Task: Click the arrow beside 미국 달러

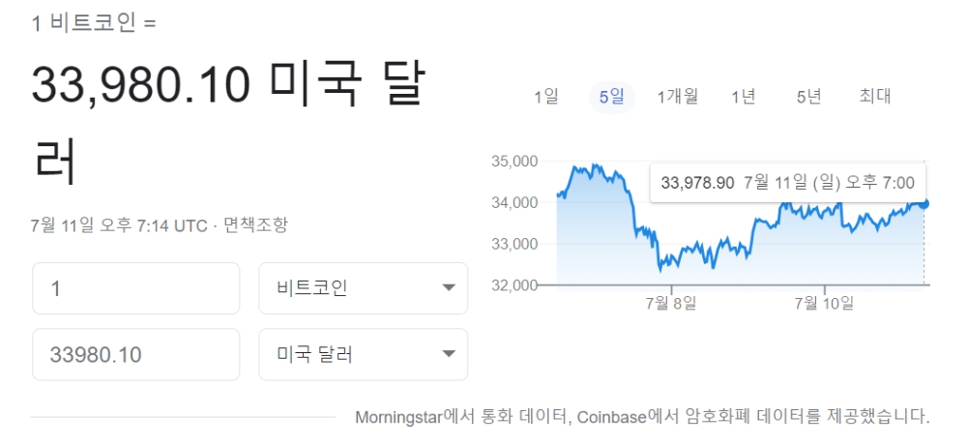Action: pyautogui.click(x=449, y=354)
